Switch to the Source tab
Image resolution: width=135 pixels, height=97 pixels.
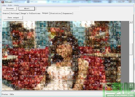click(x=6, y=13)
